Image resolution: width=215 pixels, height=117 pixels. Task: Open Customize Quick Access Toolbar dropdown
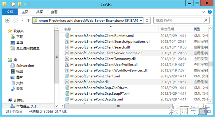(25, 5)
